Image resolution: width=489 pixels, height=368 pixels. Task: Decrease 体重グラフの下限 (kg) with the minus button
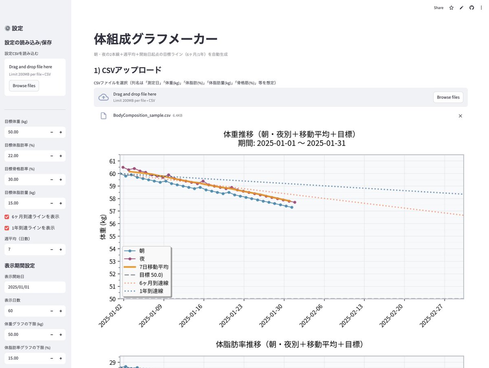click(52, 335)
